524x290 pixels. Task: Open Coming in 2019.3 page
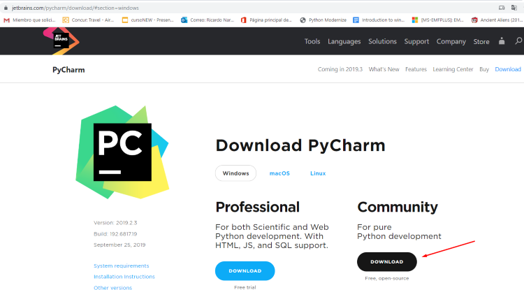click(x=340, y=69)
